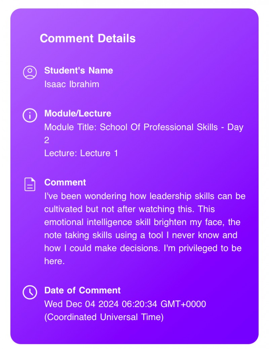Viewport: 269px width, 349px height.
Task: Click the Lecture: Lecture 1 line
Action: point(81,153)
